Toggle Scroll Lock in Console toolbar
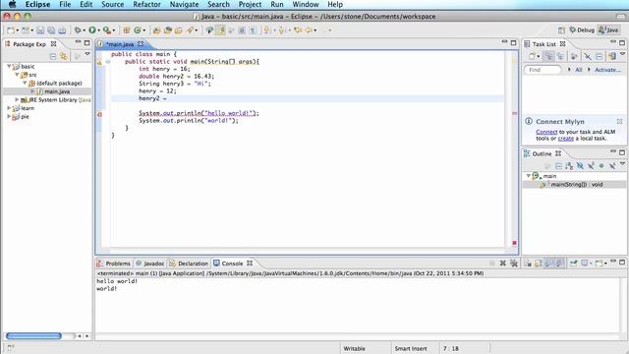Viewport: 629px width, 354px height. pos(539,264)
